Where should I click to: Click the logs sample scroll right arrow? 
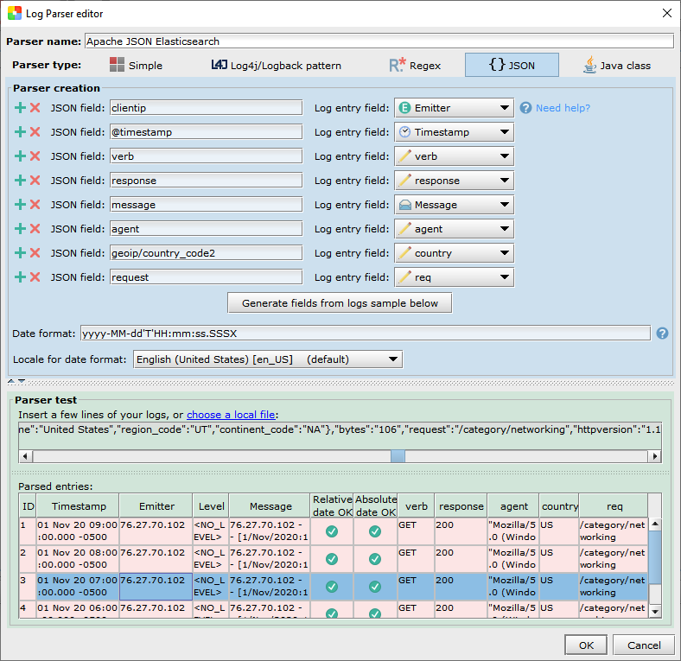pos(654,456)
